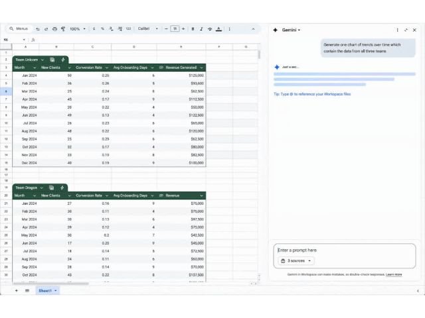Select the highlighted row 6 header

6,91
